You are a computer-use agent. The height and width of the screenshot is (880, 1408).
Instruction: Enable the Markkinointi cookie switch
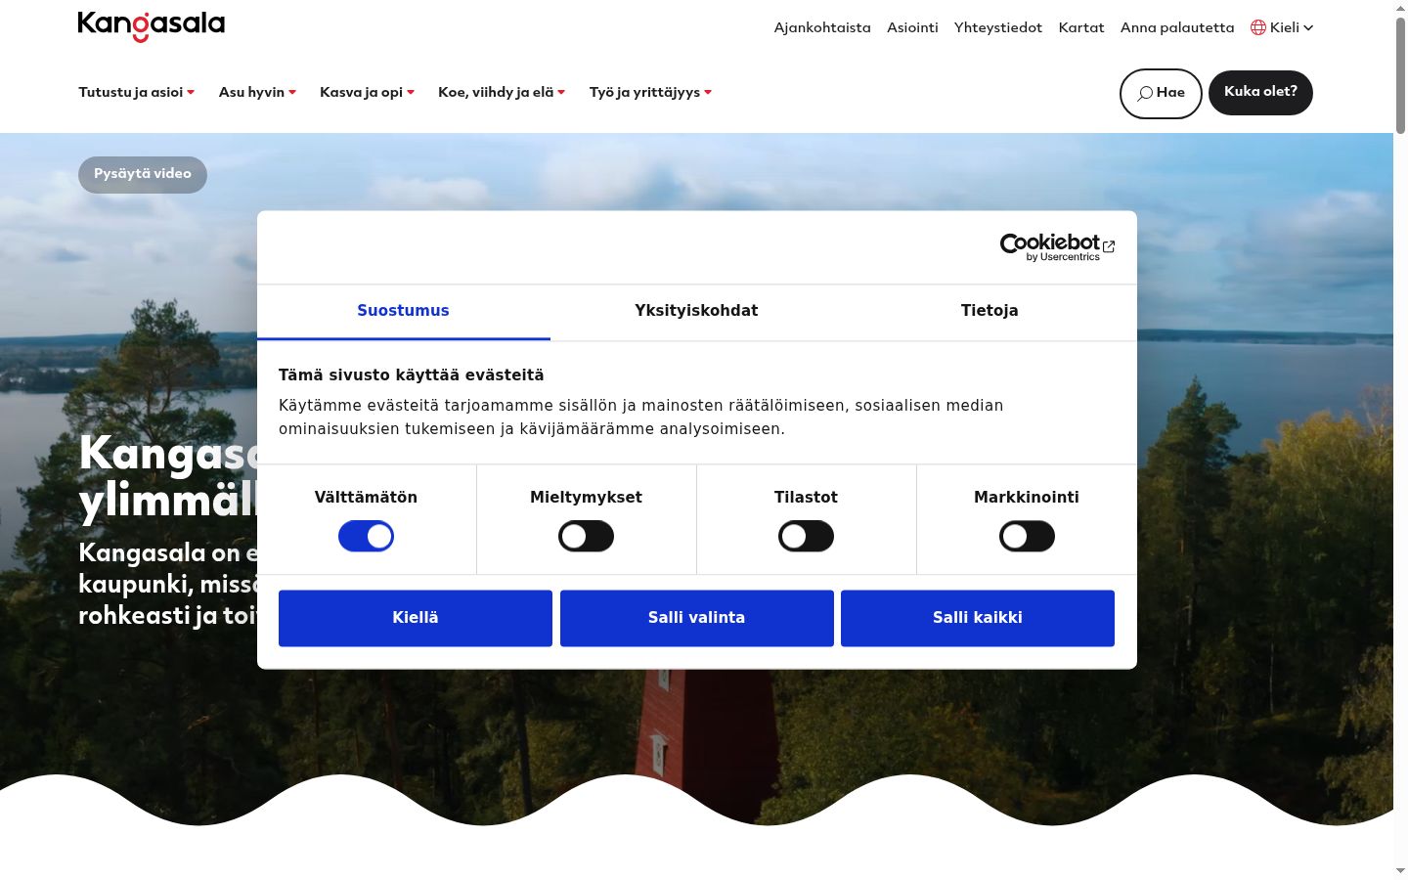[1027, 536]
